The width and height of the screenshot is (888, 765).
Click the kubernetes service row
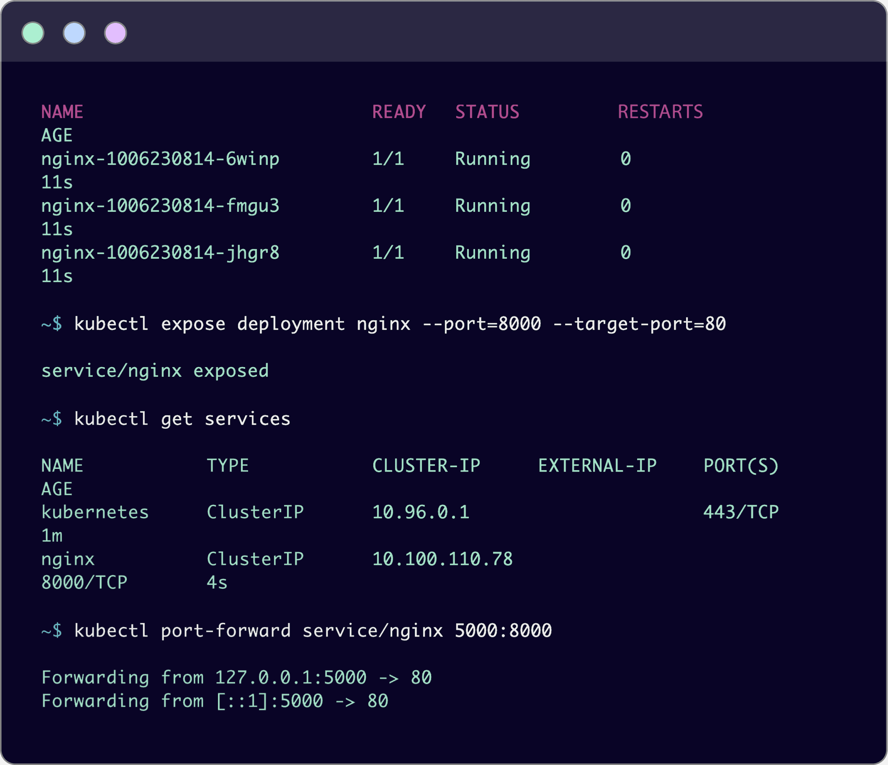pyautogui.click(x=95, y=511)
